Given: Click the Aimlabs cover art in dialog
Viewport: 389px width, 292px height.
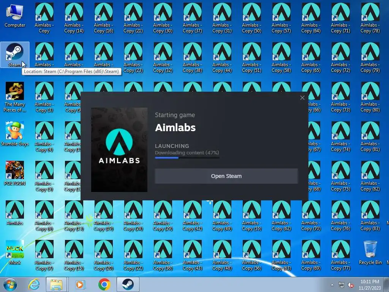Looking at the screenshot, I should pyautogui.click(x=119, y=150).
